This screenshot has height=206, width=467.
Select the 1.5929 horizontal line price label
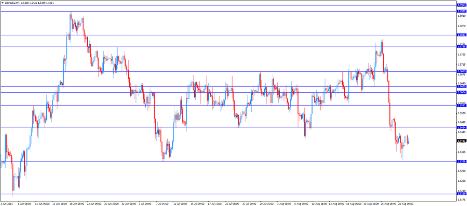pyautogui.click(x=461, y=11)
